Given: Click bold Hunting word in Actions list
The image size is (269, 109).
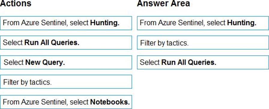Looking at the screenshot, I should click(x=105, y=23).
